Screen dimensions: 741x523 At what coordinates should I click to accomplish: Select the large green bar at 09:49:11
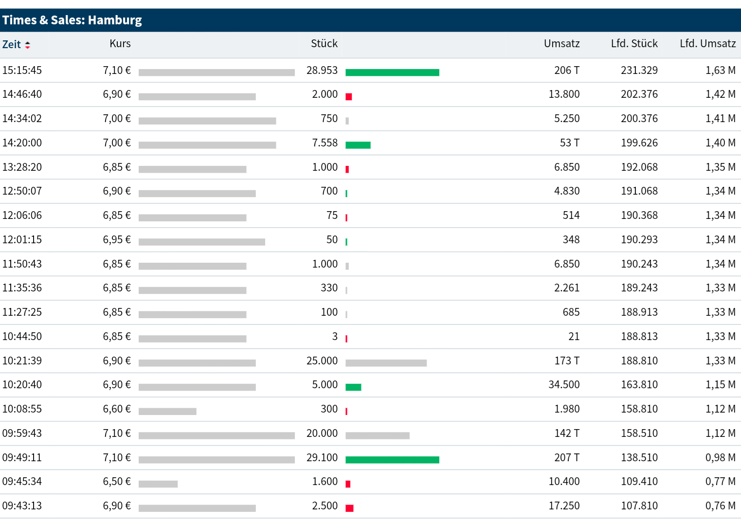(392, 458)
